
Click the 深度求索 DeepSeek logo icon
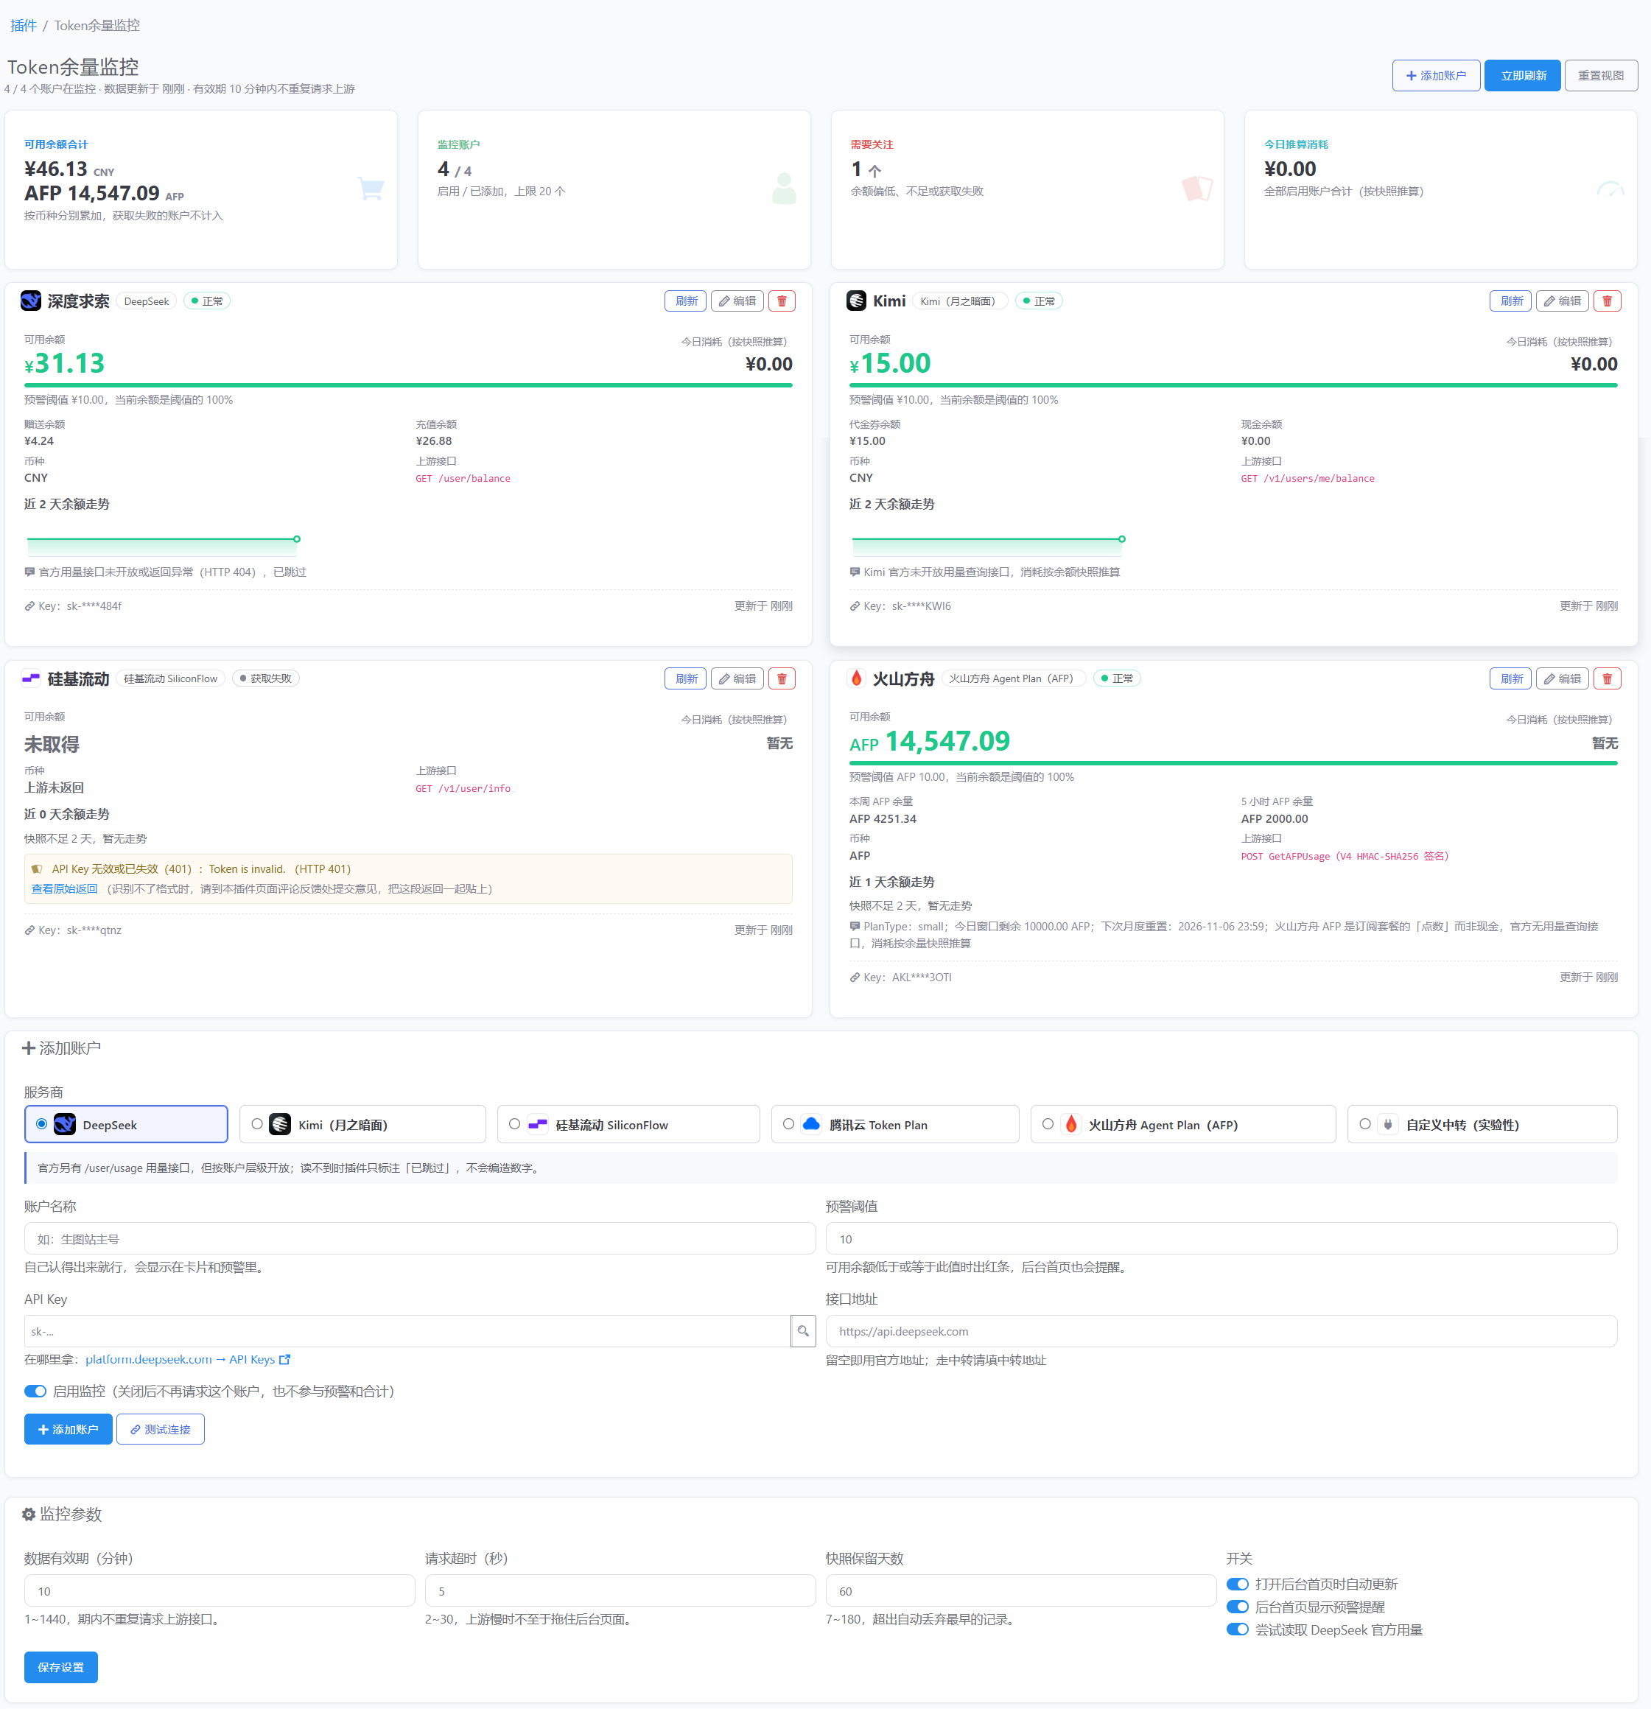tap(32, 301)
